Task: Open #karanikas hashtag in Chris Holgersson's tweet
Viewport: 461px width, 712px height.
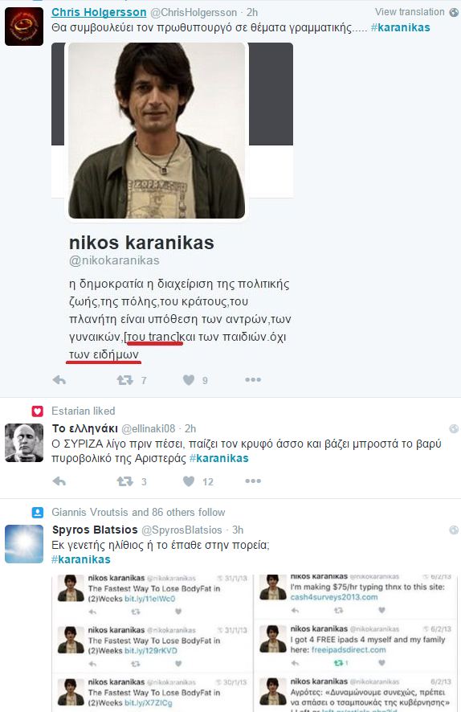Action: point(400,27)
